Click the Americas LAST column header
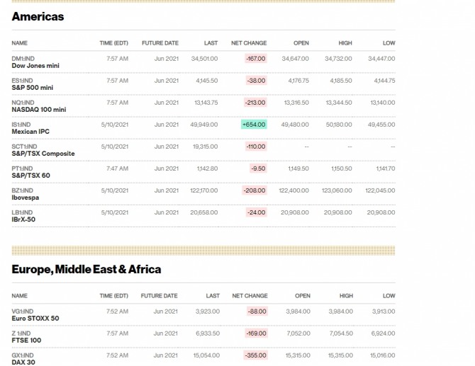Screen dimensions: 475x366 [x=211, y=43]
